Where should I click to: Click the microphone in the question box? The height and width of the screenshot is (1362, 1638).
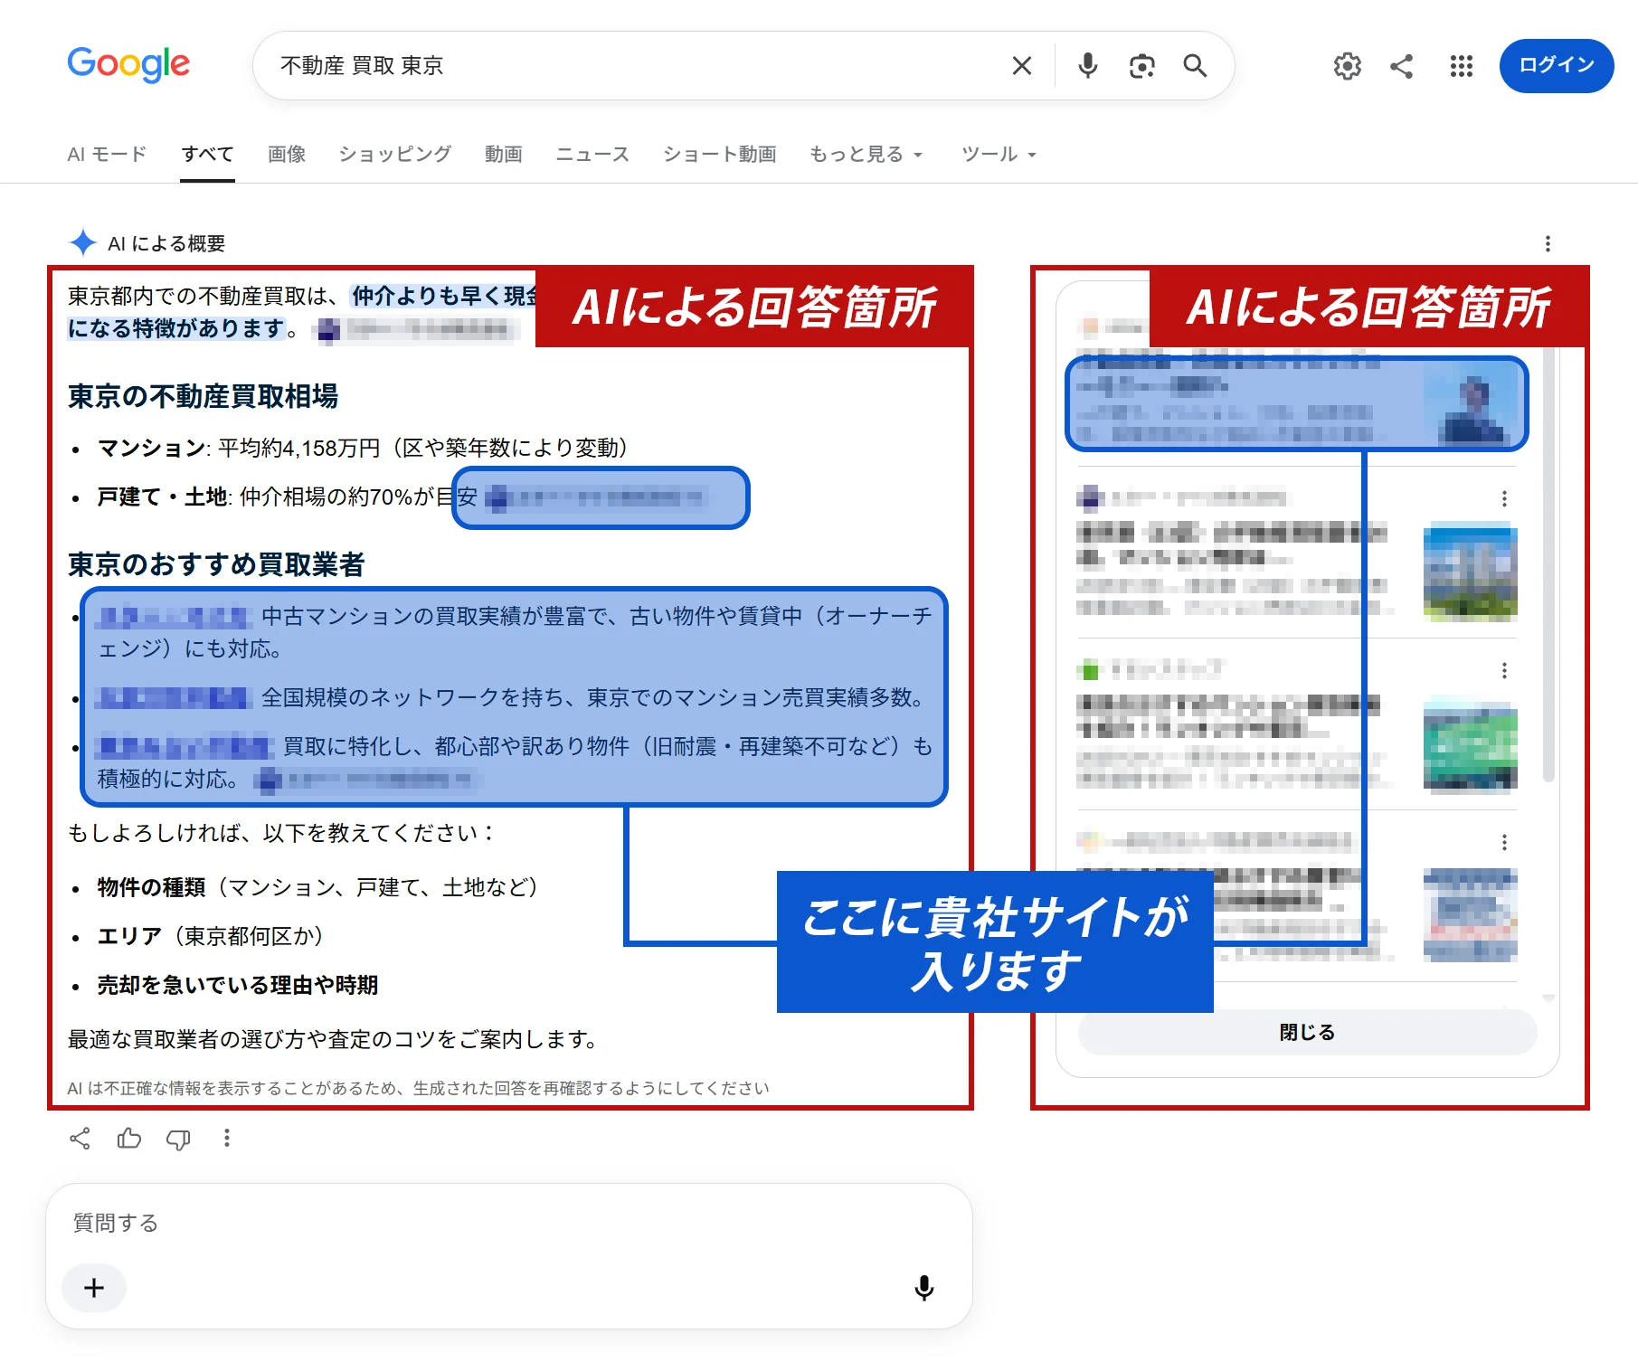click(923, 1288)
